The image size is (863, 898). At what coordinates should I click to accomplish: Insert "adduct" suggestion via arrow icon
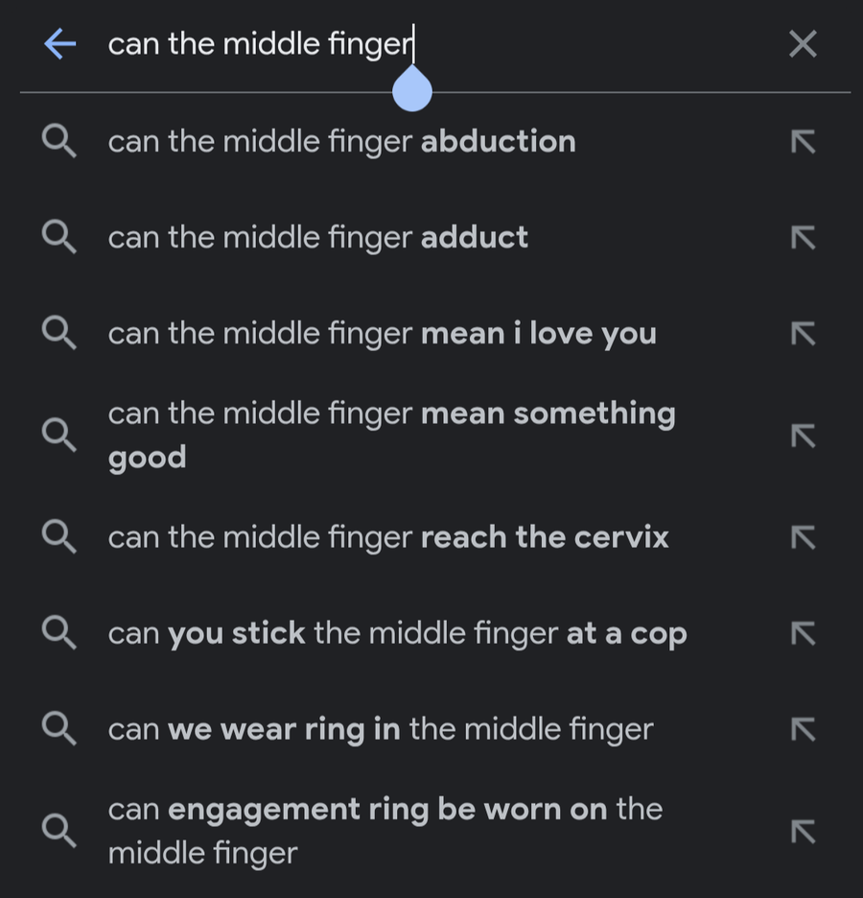pos(803,237)
